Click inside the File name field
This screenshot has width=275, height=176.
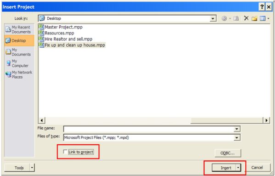point(149,129)
